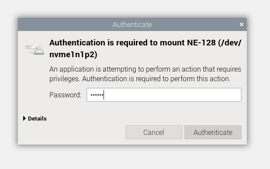This screenshot has height=169, width=270.
Task: Expand the Details disclosure triangle
Action: [24, 118]
